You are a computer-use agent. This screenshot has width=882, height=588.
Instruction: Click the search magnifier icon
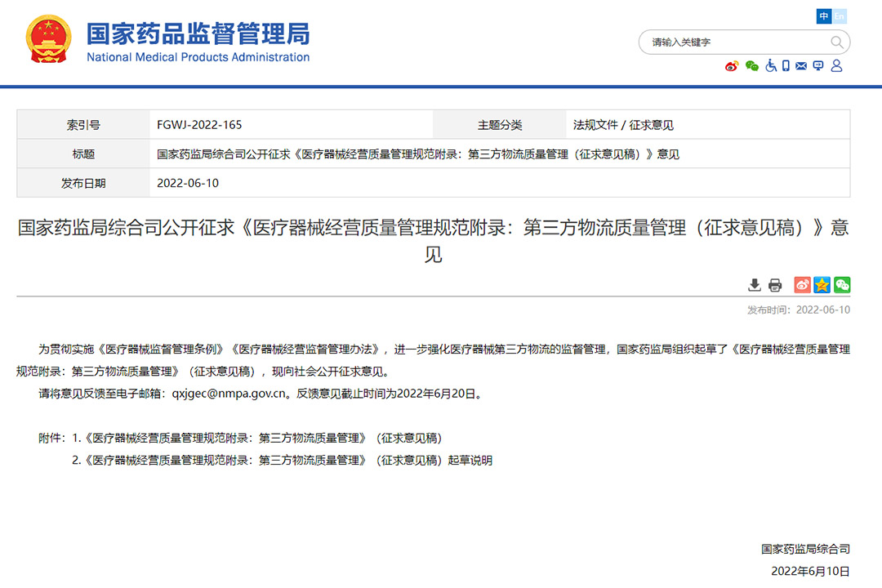[x=836, y=42]
